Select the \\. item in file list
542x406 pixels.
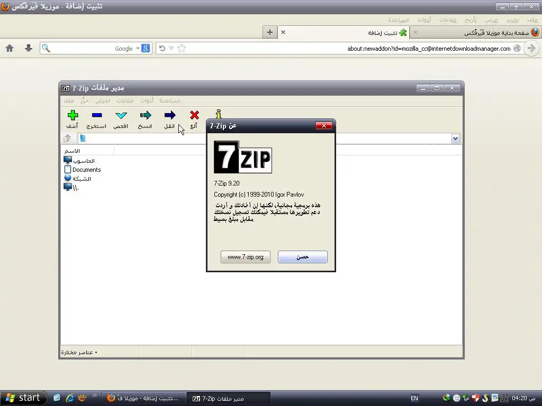click(71, 188)
